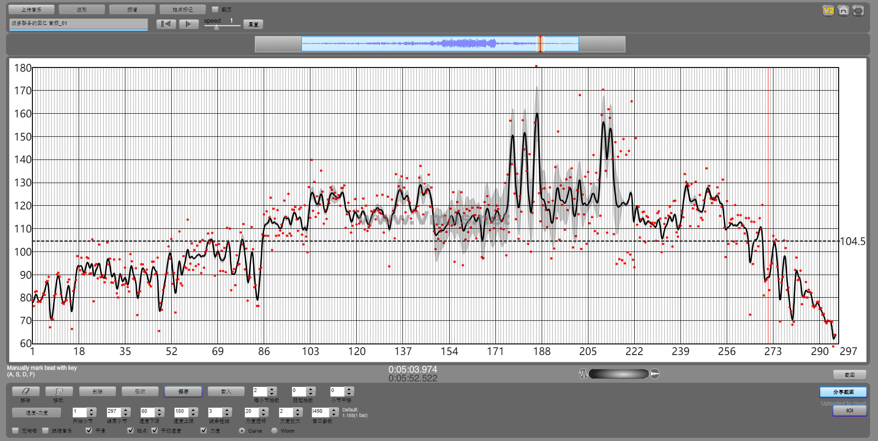Select the Worm radio button

click(274, 430)
